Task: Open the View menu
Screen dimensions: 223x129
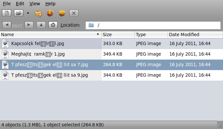Action: click(34, 4)
